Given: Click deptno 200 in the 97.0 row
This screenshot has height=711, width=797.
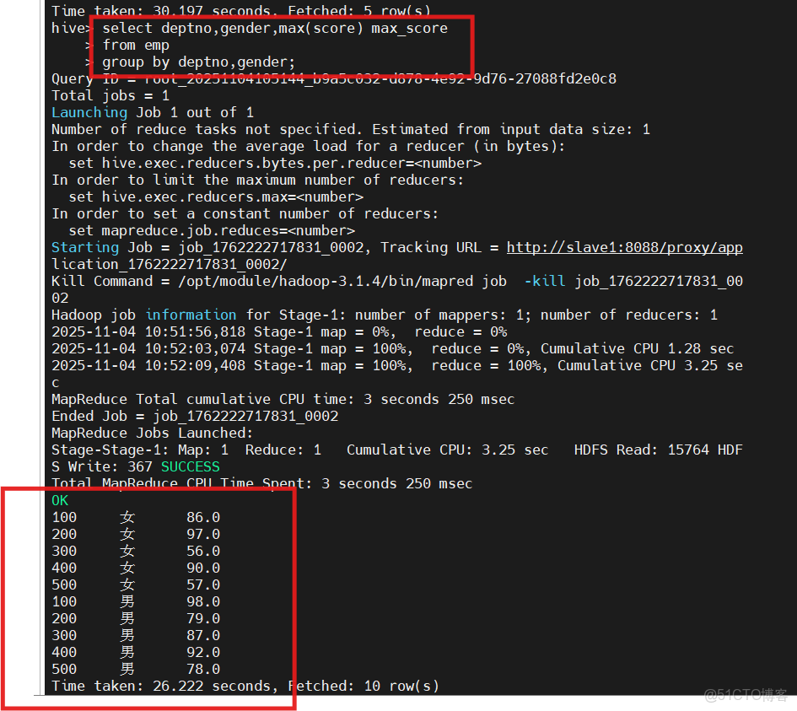Looking at the screenshot, I should click(x=64, y=534).
